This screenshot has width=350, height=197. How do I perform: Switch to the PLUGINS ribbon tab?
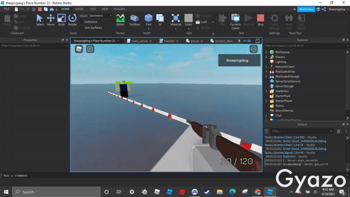point(119,9)
